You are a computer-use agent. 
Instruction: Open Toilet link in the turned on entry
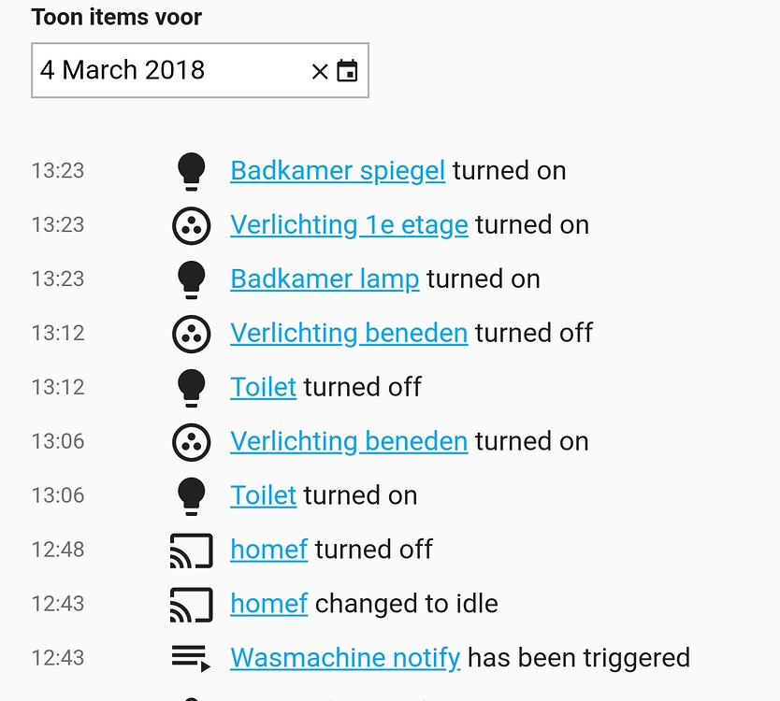(x=263, y=495)
